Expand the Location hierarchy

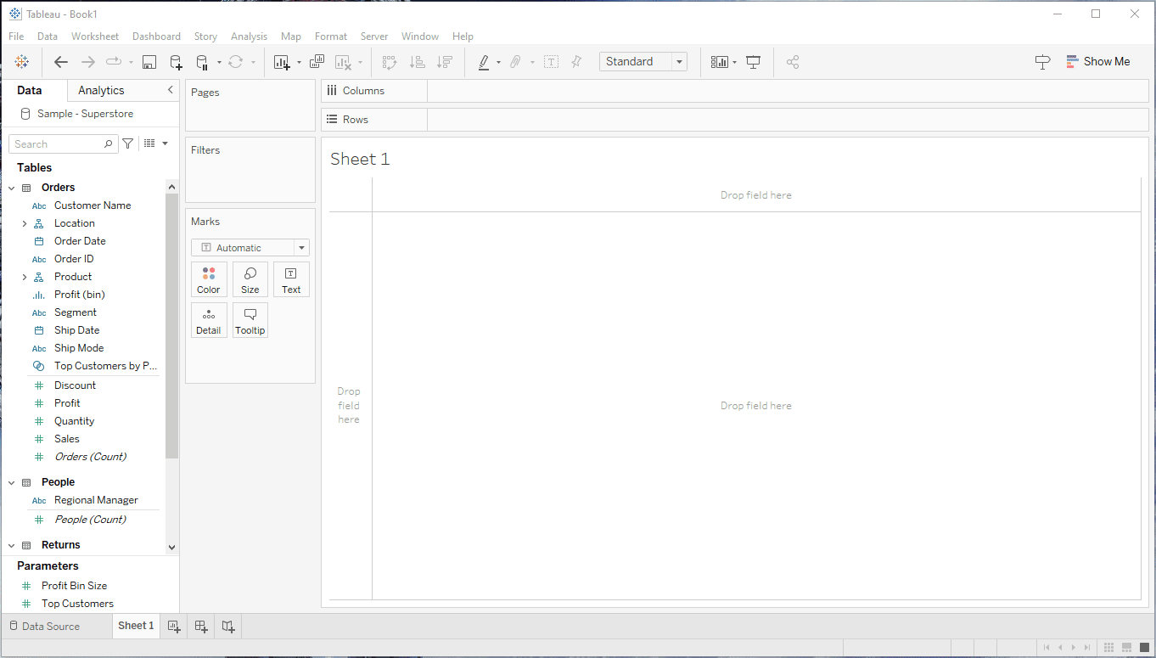[25, 223]
